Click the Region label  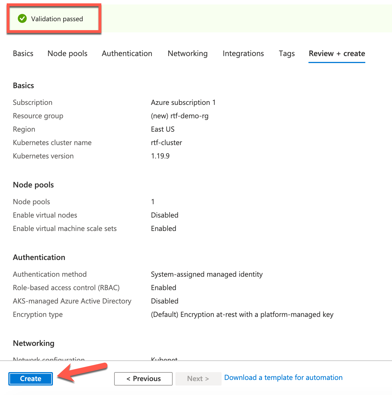point(24,129)
